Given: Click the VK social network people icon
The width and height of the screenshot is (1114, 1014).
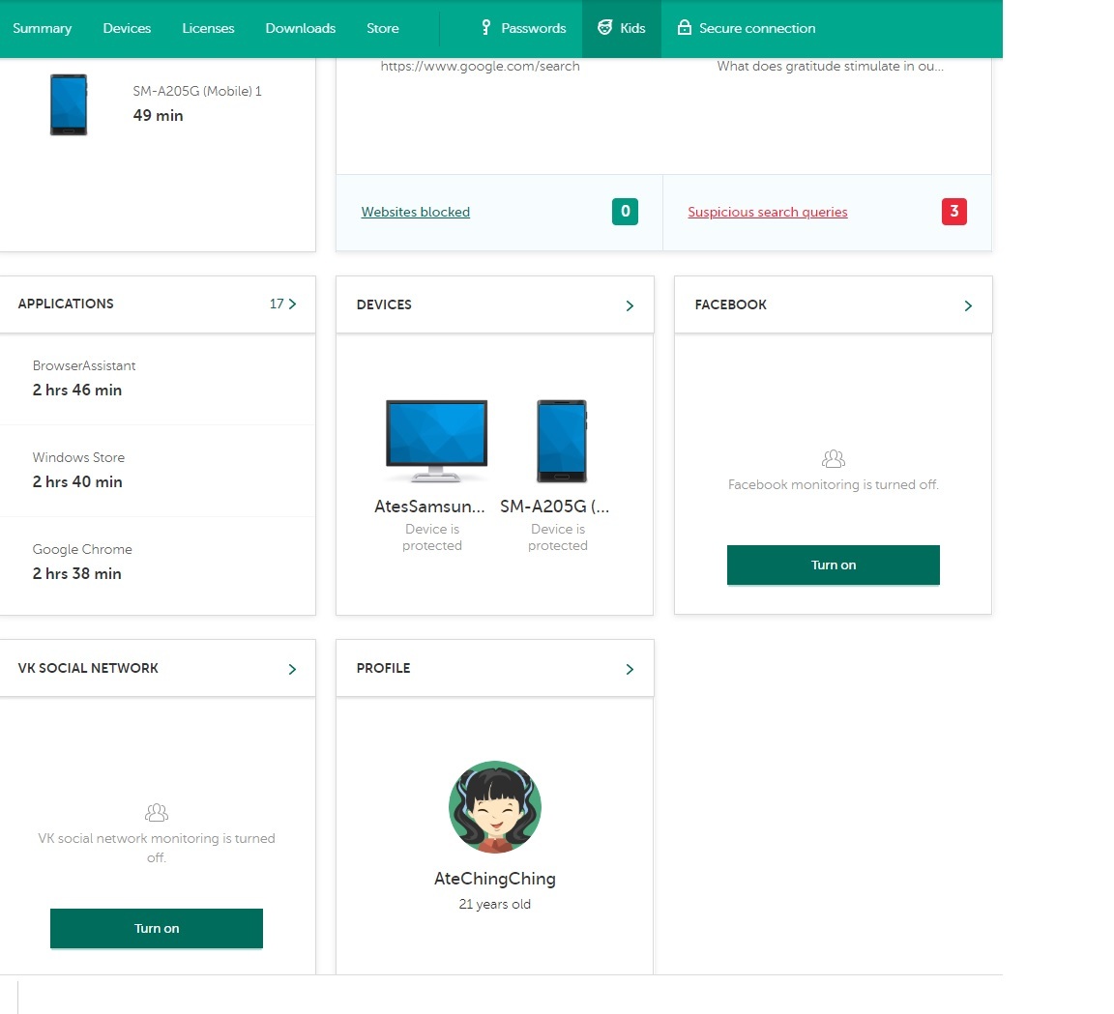Looking at the screenshot, I should [157, 812].
